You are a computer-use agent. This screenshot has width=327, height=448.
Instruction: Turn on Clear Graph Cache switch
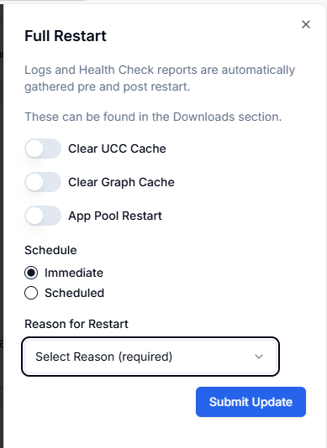[43, 182]
